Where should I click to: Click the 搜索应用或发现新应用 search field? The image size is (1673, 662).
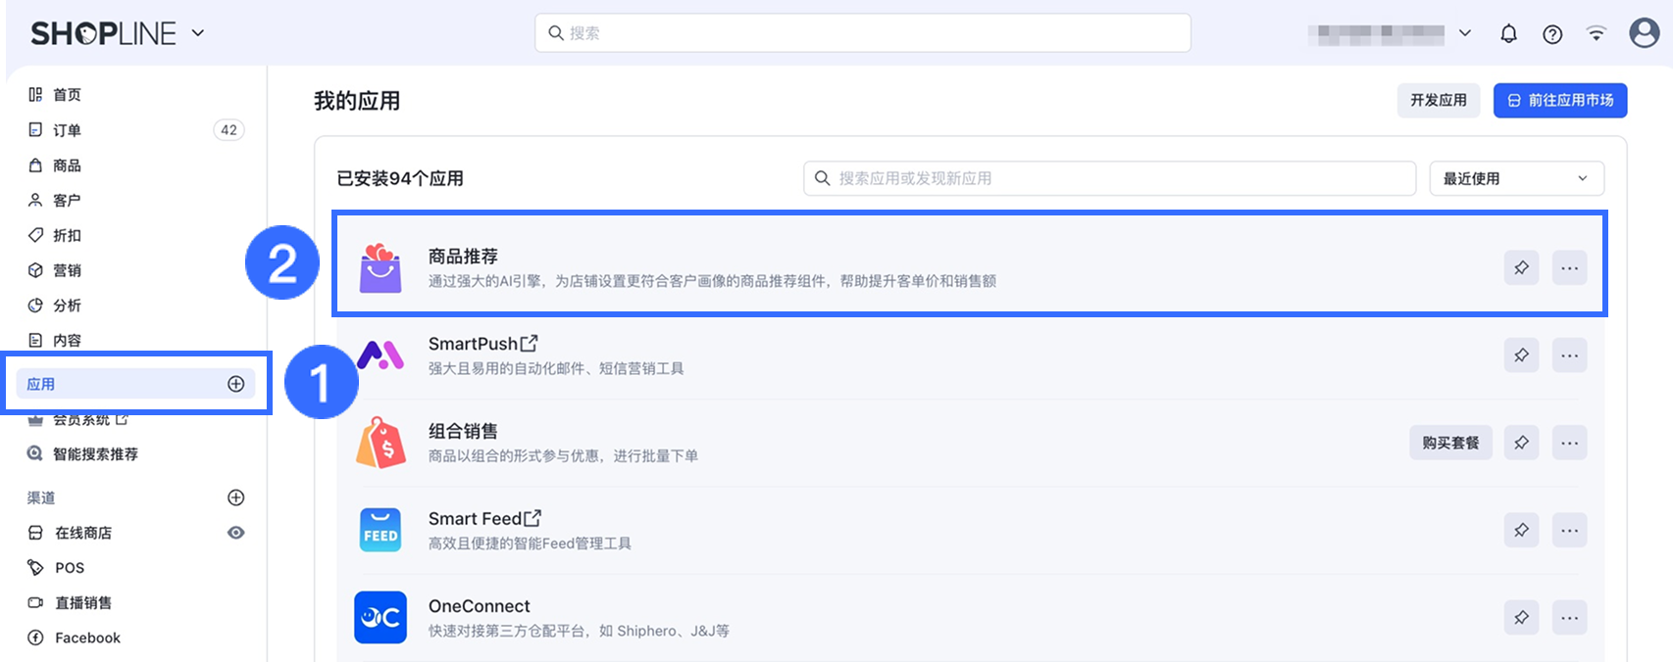click(1110, 178)
